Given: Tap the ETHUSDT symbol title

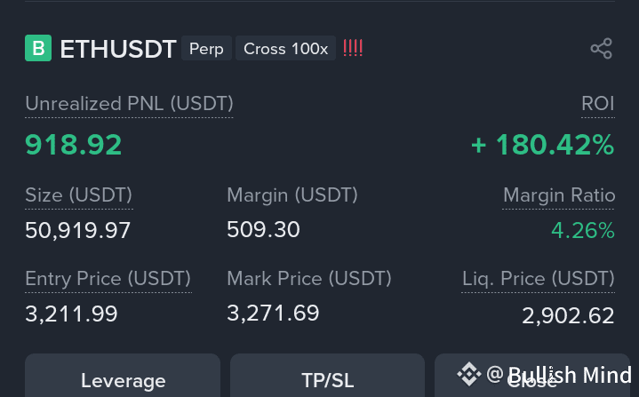Looking at the screenshot, I should pos(118,49).
